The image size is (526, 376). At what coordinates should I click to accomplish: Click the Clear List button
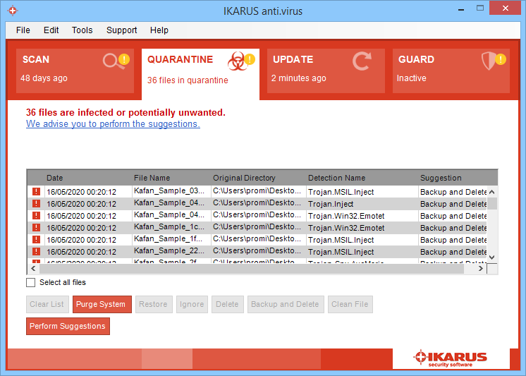(x=47, y=304)
